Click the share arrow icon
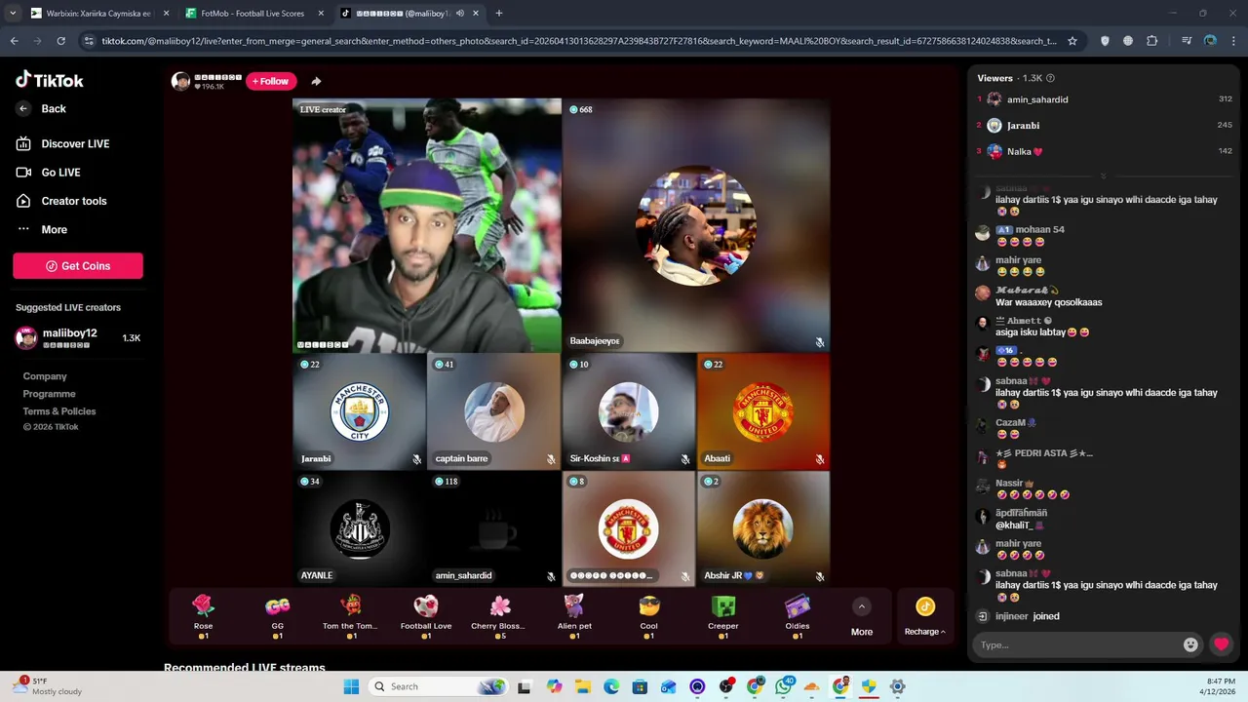Screen dimensions: 1248x702 point(316,81)
